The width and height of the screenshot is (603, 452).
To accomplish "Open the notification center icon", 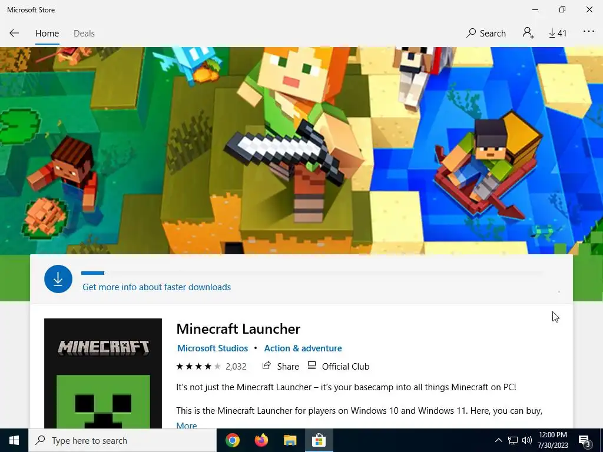I will click(585, 441).
